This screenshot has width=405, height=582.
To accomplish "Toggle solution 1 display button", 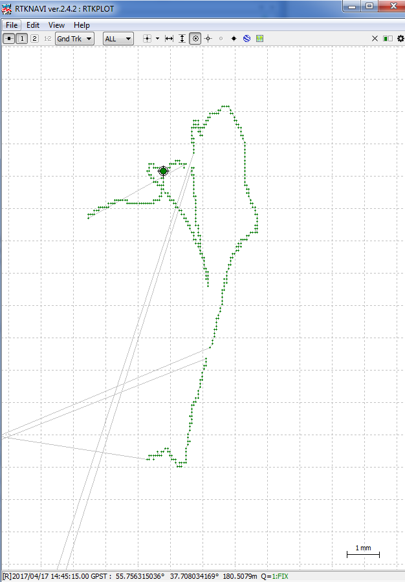I will [x=22, y=39].
